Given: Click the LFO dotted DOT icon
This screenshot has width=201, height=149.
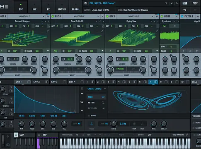Looking at the screenshot, I should point(142,124).
